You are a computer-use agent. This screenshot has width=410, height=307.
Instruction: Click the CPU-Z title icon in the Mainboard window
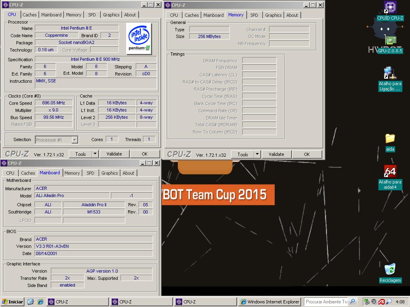(4, 163)
